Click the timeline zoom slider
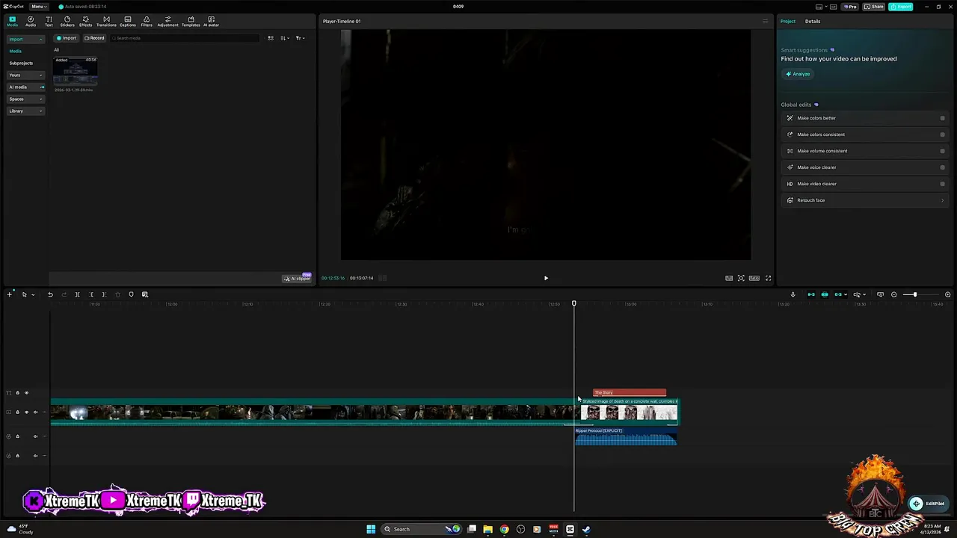This screenshot has height=538, width=957. 914,294
